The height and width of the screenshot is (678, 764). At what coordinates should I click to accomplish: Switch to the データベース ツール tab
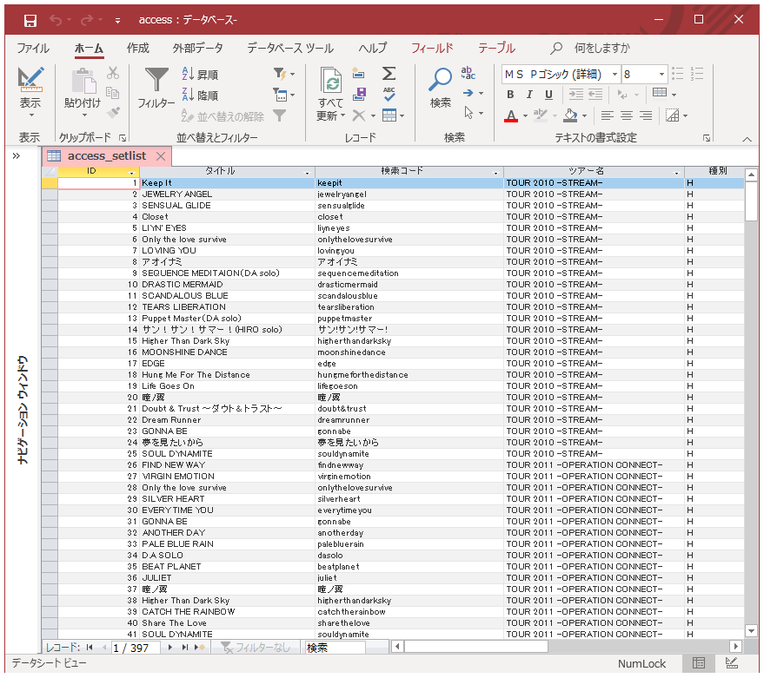tap(290, 49)
